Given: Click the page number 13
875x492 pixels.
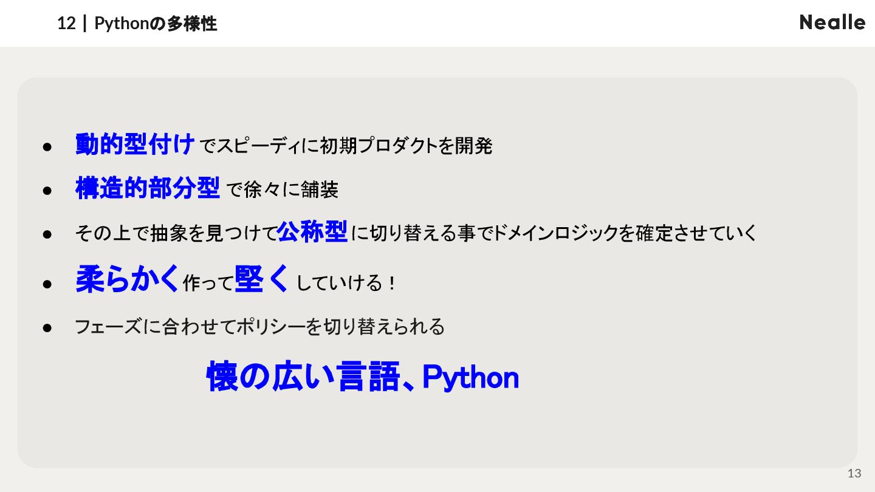Looking at the screenshot, I should tap(854, 474).
